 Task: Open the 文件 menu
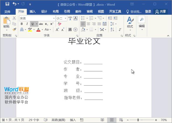coord(7,12)
